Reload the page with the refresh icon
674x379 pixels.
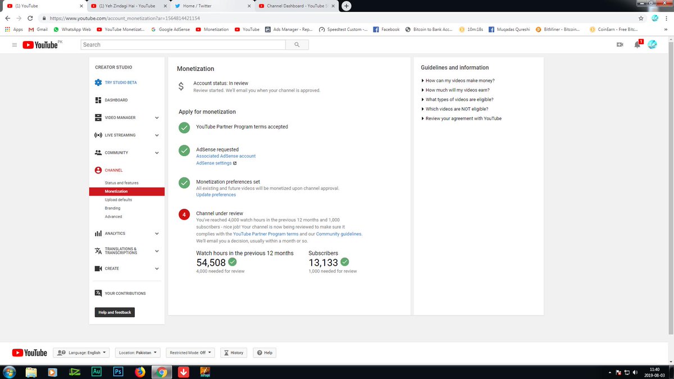30,18
